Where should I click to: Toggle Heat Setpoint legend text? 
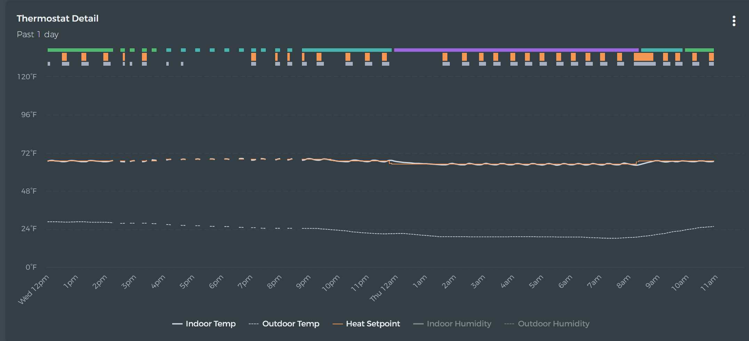click(x=373, y=324)
